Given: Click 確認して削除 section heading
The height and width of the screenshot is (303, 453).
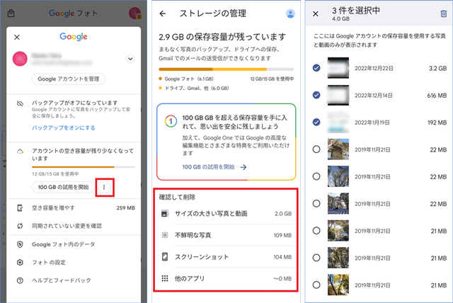Looking at the screenshot, I should pos(177,198).
